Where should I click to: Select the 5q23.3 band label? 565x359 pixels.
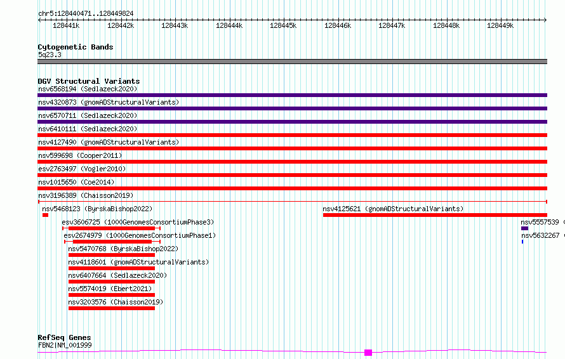[x=50, y=55]
